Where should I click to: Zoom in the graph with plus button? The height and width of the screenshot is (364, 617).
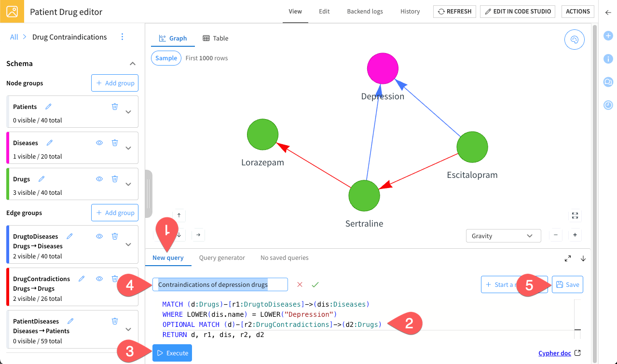pyautogui.click(x=575, y=235)
